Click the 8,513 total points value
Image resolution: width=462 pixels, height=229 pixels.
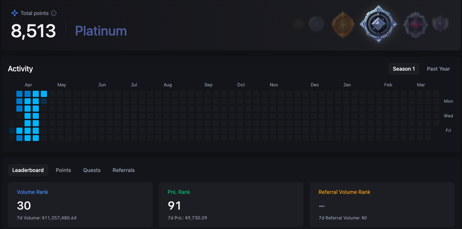[x=33, y=31]
